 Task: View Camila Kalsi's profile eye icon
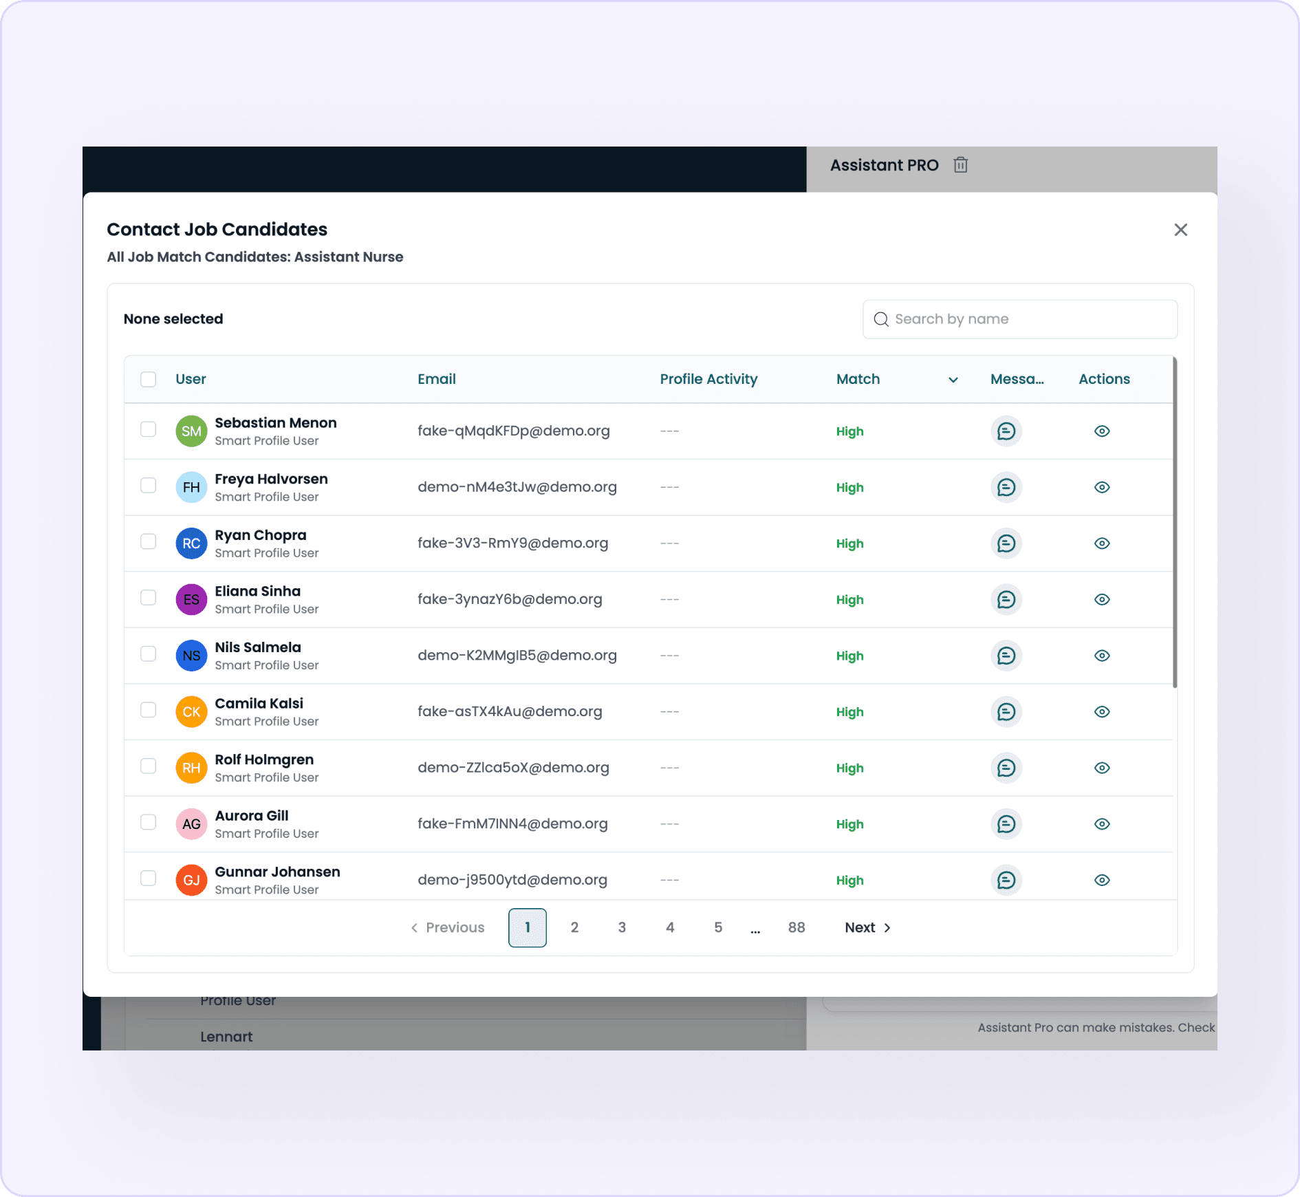pos(1102,711)
